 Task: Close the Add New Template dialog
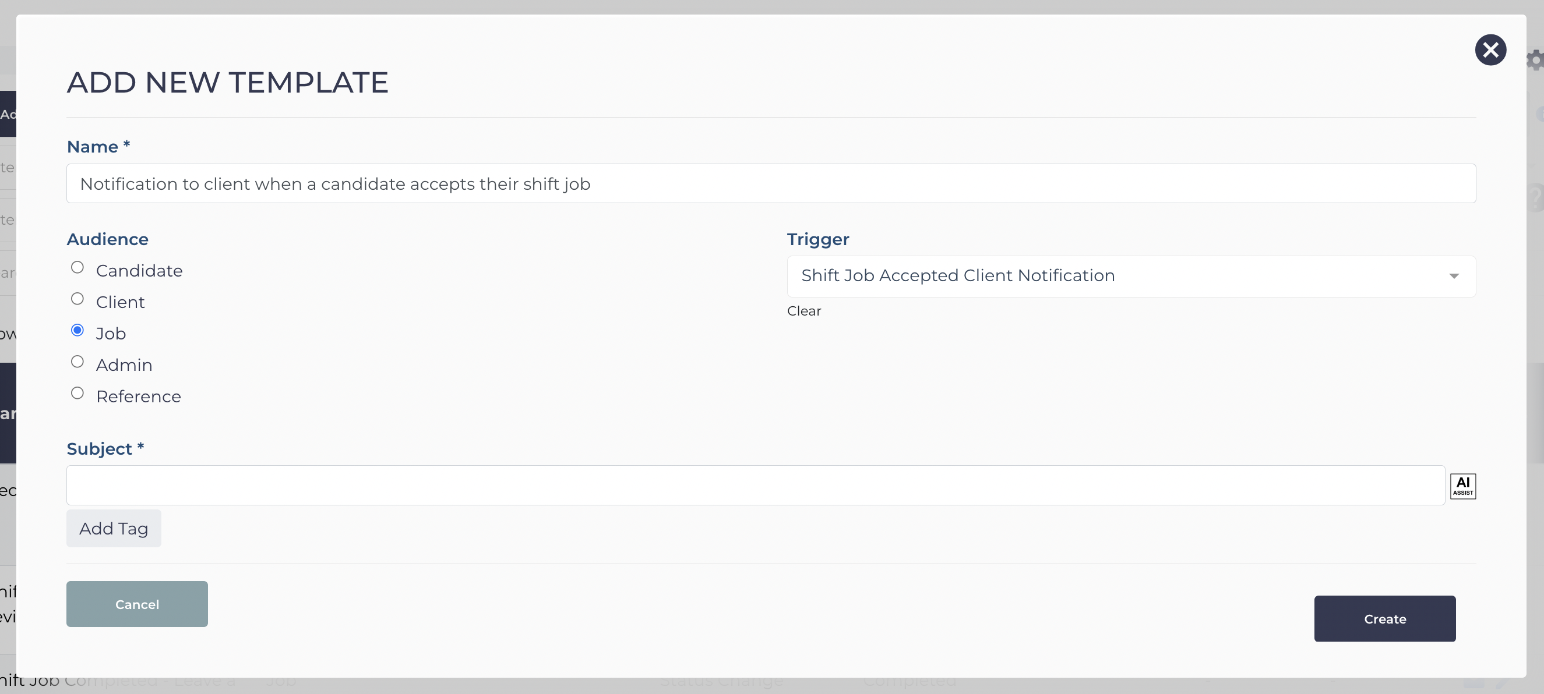[x=1490, y=49]
